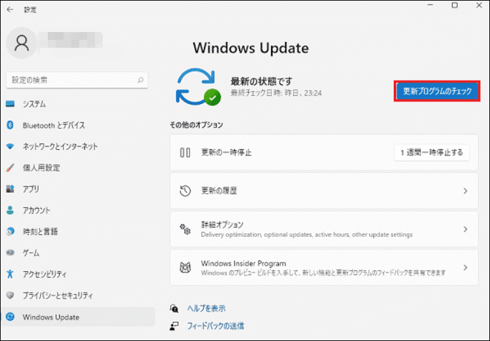Click the Bluetooth icon in sidebar
Viewport: 490px width, 341px height.
10,125
